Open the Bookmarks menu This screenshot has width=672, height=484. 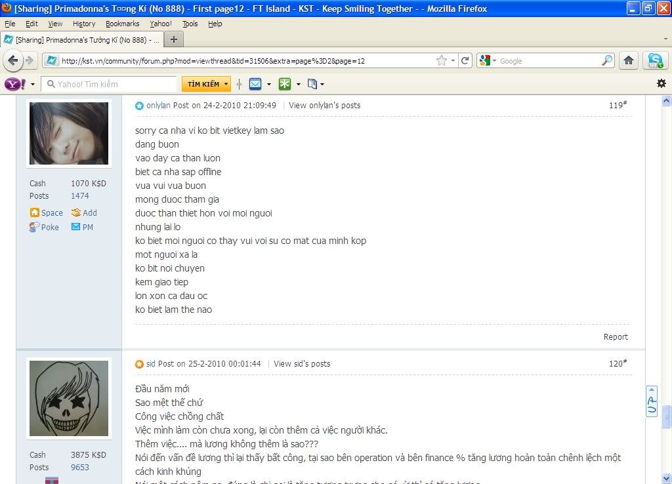123,24
